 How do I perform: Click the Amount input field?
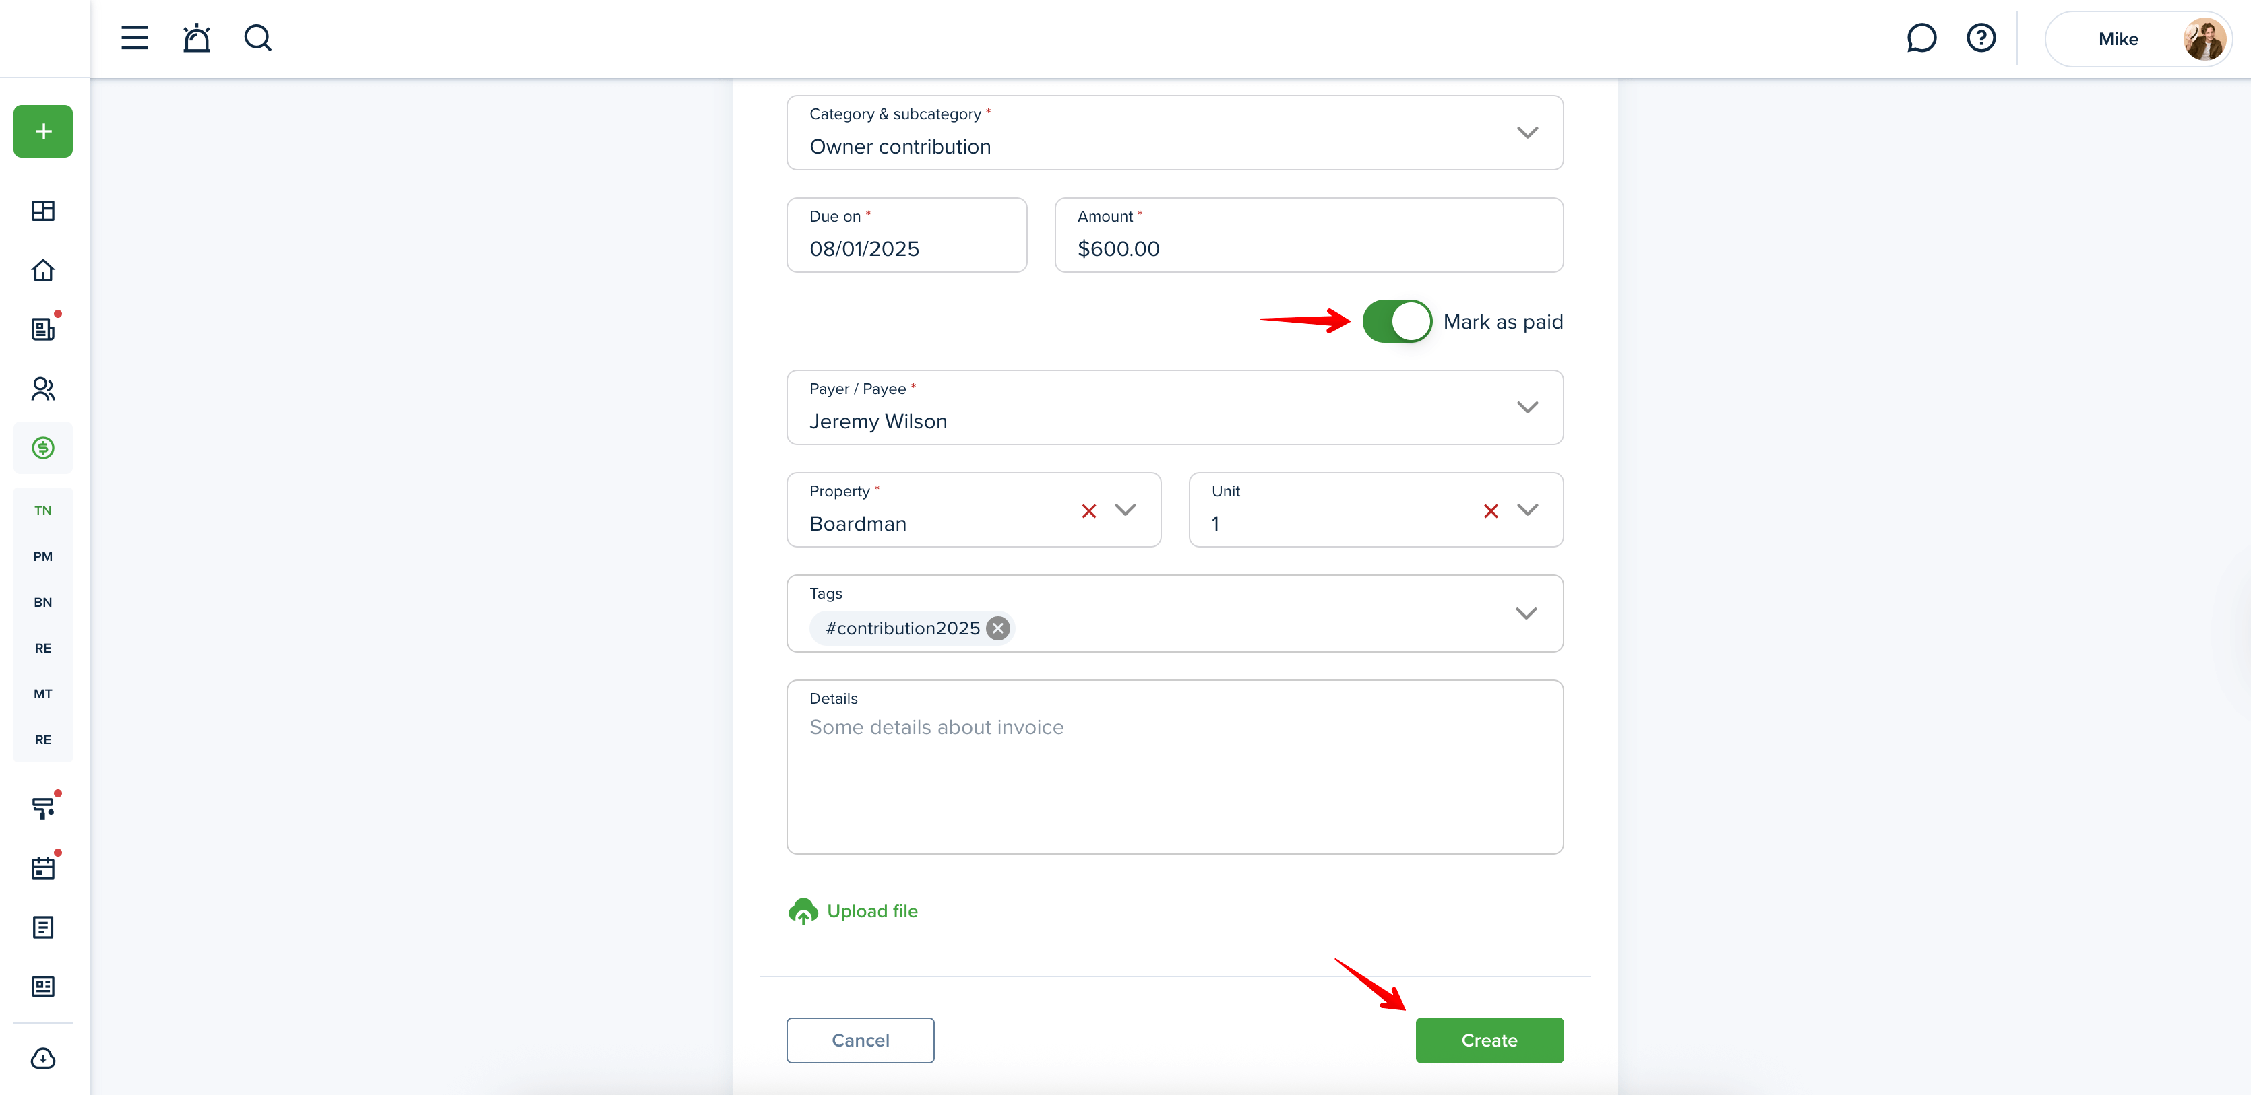click(x=1308, y=235)
